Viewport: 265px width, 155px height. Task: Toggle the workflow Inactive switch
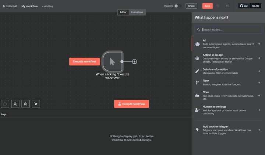click(178, 6)
